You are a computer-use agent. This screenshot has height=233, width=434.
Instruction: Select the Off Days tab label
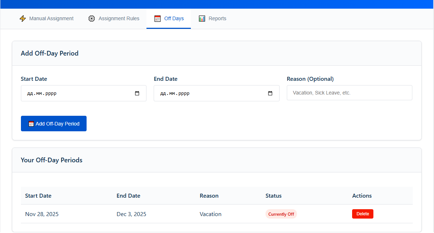pyautogui.click(x=174, y=18)
